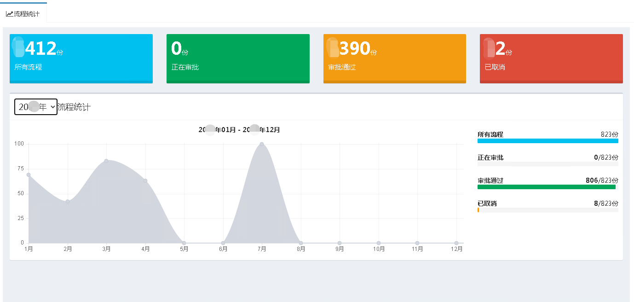
Task: Click the 正在审批 empty progress bar
Action: 548,164
